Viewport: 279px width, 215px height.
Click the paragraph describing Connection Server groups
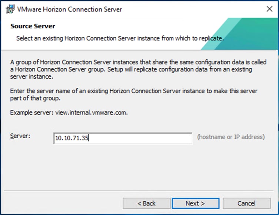click(138, 70)
